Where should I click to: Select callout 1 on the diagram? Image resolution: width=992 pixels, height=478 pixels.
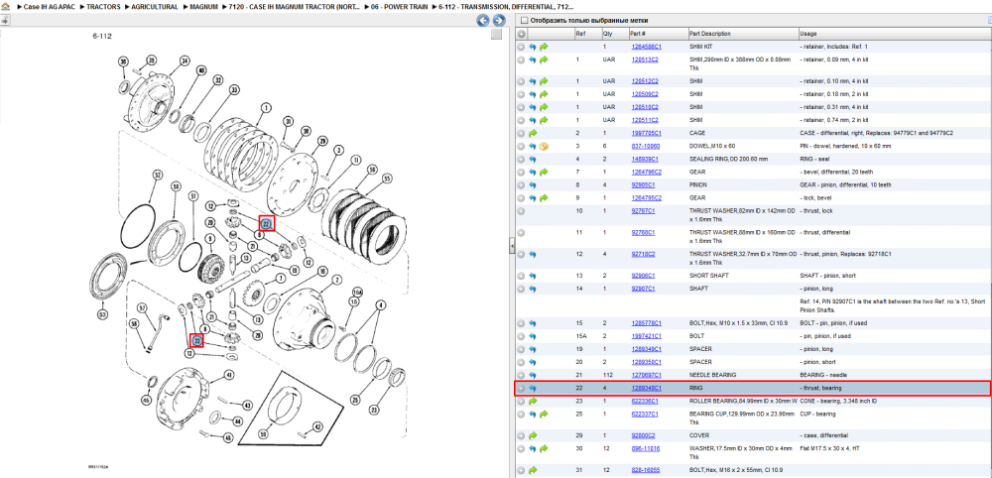pyautogui.click(x=266, y=108)
